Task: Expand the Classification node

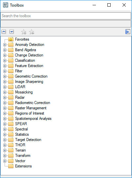Action: (x=5, y=60)
